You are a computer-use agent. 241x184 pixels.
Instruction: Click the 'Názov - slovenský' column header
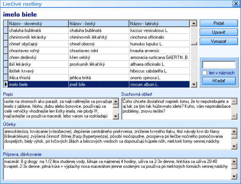38,24
